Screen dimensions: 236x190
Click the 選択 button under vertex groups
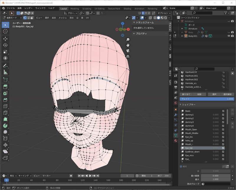[214, 94]
